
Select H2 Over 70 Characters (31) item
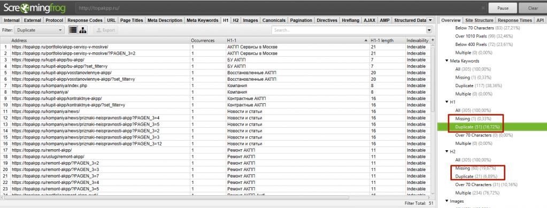486,184
